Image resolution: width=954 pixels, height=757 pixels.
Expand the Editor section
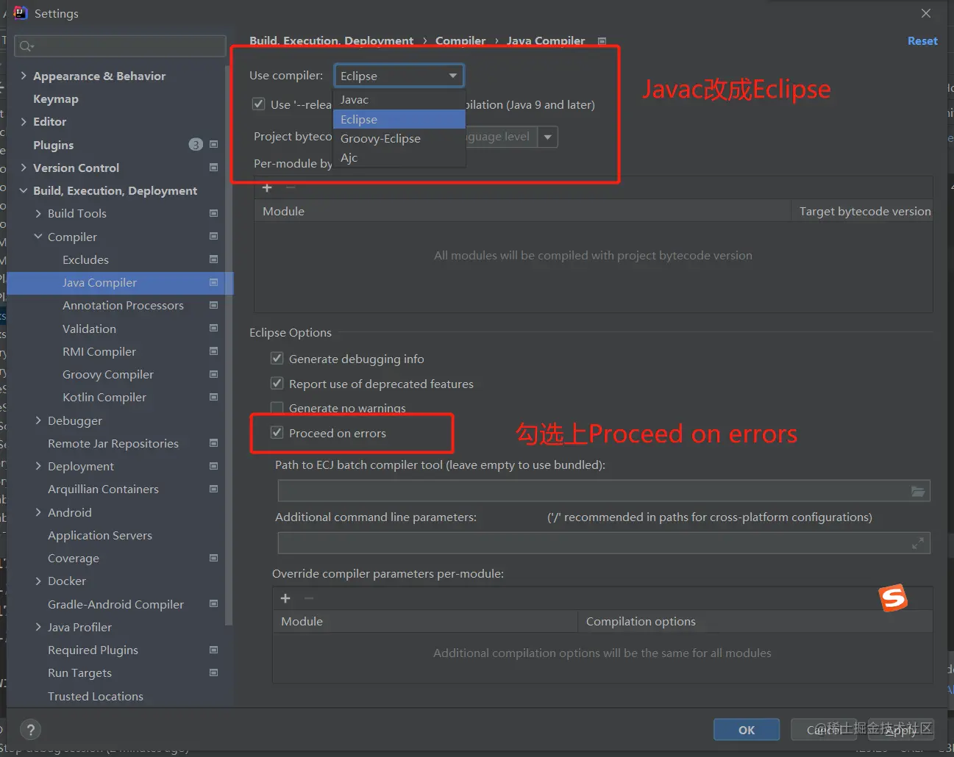pyautogui.click(x=24, y=122)
